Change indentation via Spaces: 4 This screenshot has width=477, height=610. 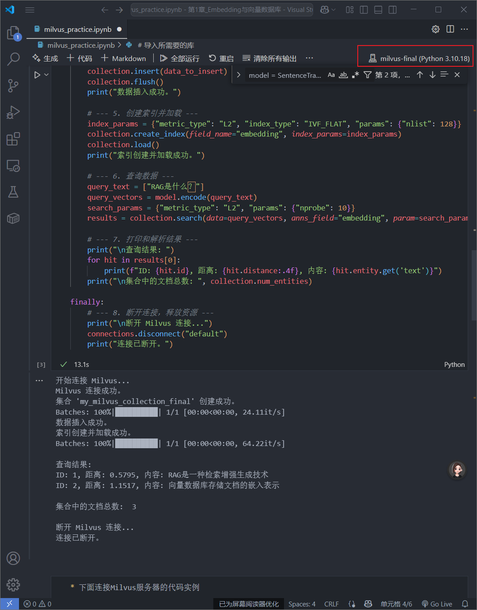point(302,604)
